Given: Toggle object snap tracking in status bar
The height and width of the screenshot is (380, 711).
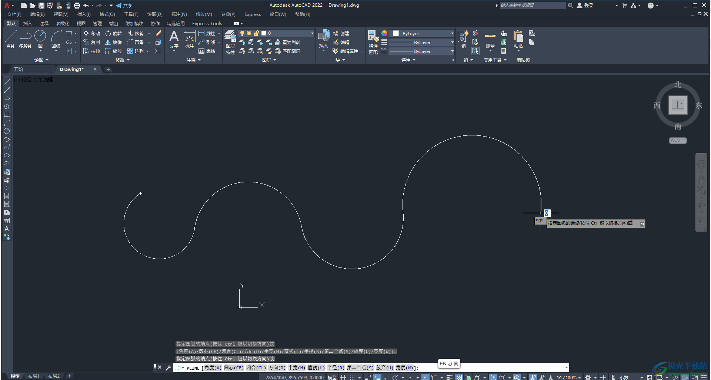Looking at the screenshot, I should (425, 377).
